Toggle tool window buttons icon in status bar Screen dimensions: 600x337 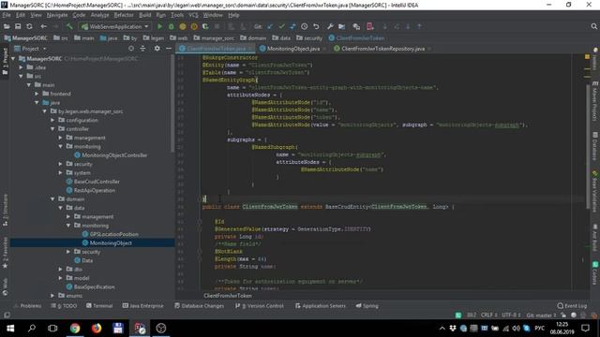pos(7,315)
